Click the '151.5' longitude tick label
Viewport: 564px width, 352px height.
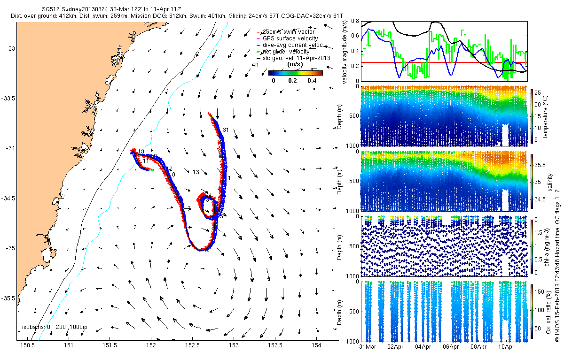coord(110,345)
